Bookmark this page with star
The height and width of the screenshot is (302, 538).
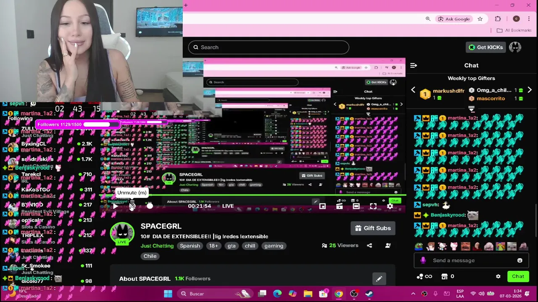(x=480, y=19)
